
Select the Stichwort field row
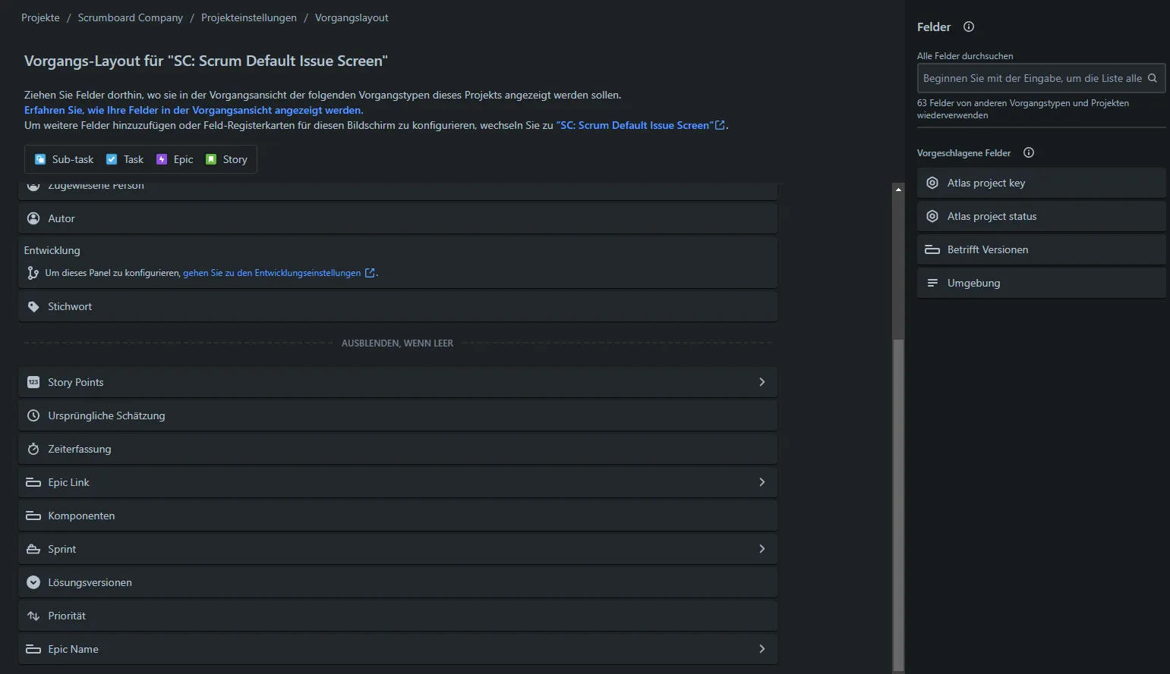point(398,306)
